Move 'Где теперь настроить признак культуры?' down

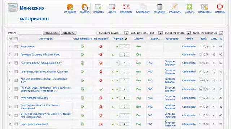[x=117, y=72]
